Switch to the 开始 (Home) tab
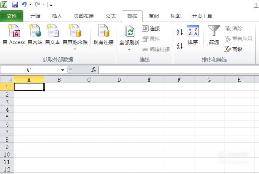 click(35, 16)
